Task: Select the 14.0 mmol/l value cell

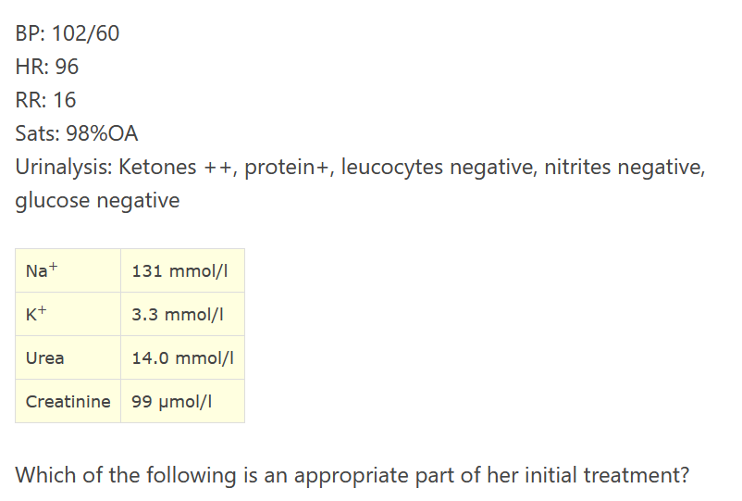Action: pyautogui.click(x=182, y=357)
